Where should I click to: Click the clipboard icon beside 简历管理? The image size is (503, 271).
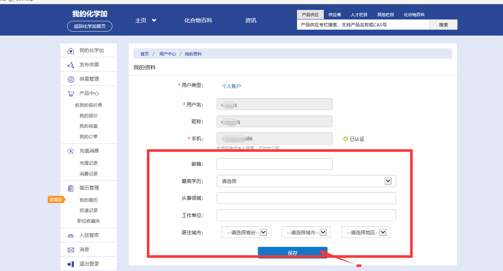tap(71, 188)
